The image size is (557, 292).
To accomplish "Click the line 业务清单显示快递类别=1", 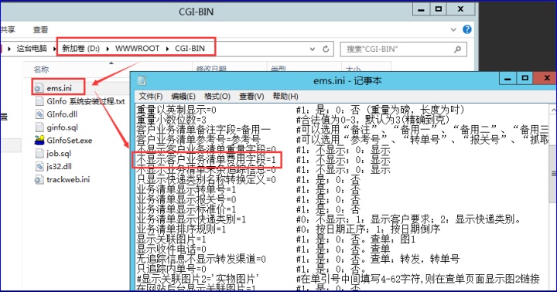I will pyautogui.click(x=191, y=219).
